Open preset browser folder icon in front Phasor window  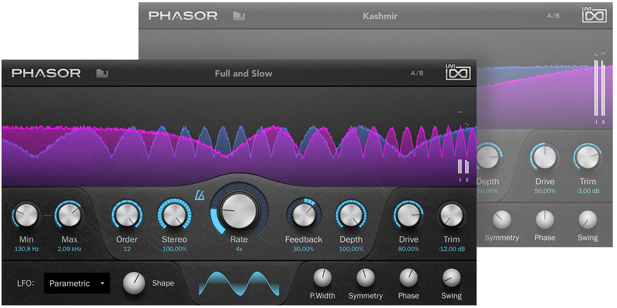(x=102, y=74)
